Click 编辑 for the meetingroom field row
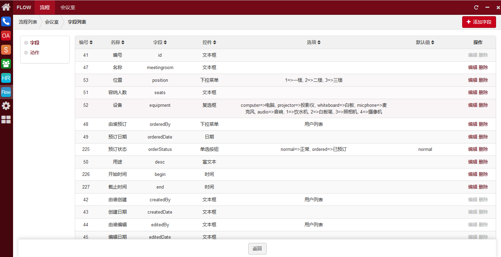Image resolution: width=501 pixels, height=257 pixels. [472, 67]
